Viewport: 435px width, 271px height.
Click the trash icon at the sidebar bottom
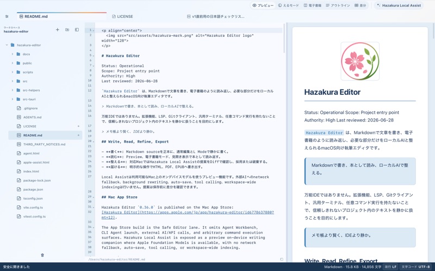point(42,255)
